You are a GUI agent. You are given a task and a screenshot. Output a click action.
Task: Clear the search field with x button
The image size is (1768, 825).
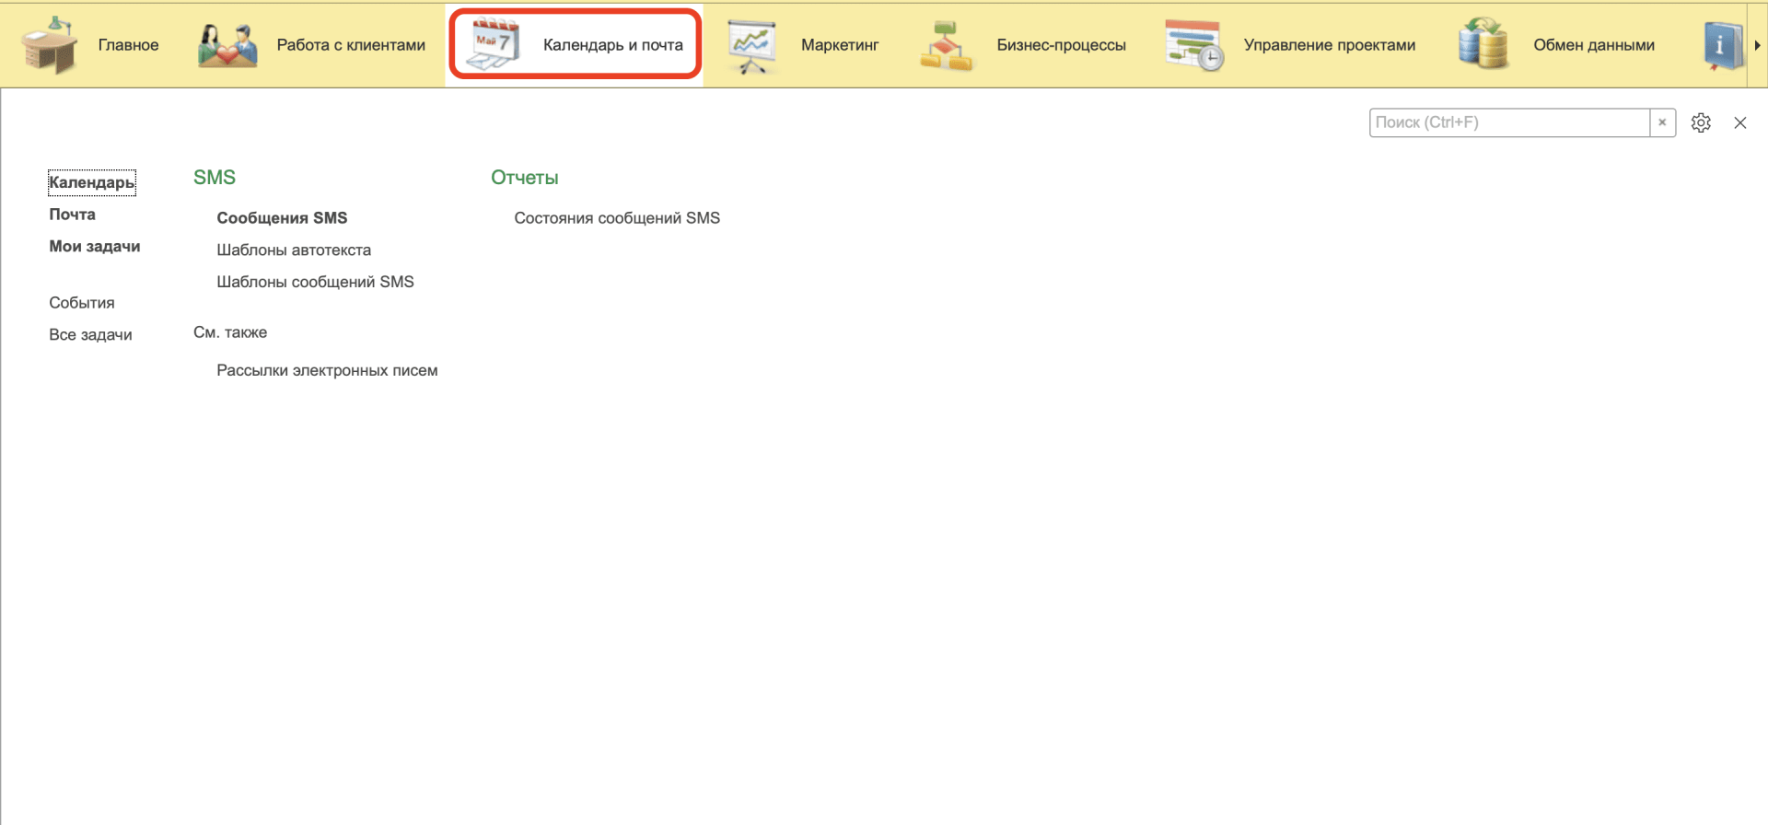(1662, 122)
